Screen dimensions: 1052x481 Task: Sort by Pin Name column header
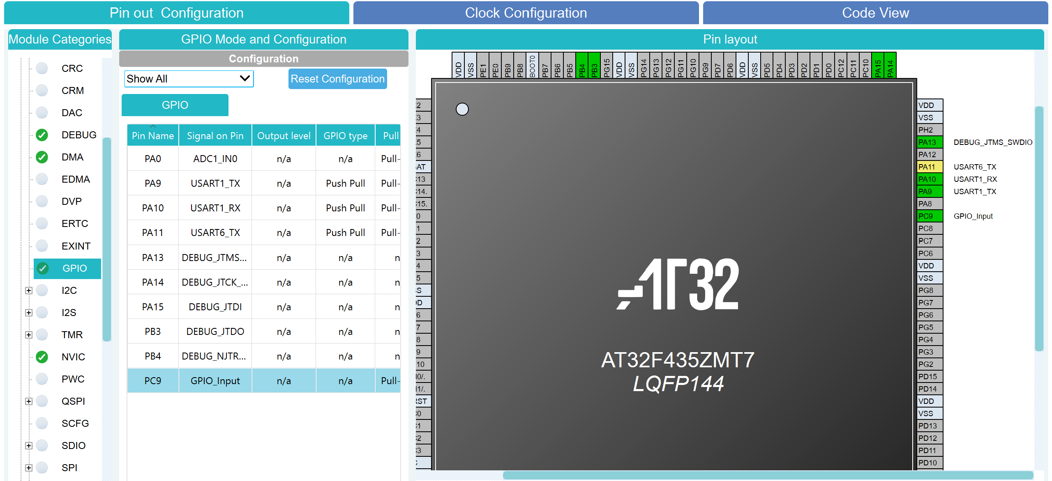click(x=153, y=135)
